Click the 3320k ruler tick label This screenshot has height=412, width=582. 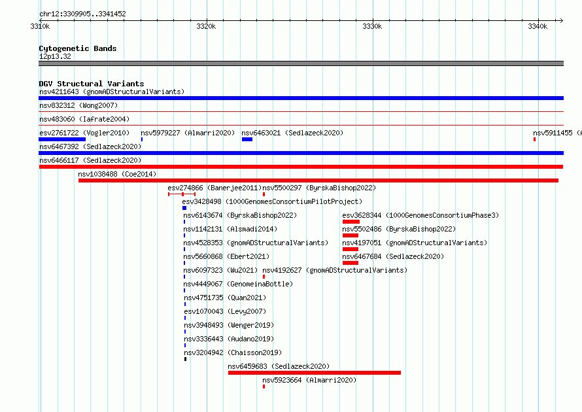click(x=206, y=26)
